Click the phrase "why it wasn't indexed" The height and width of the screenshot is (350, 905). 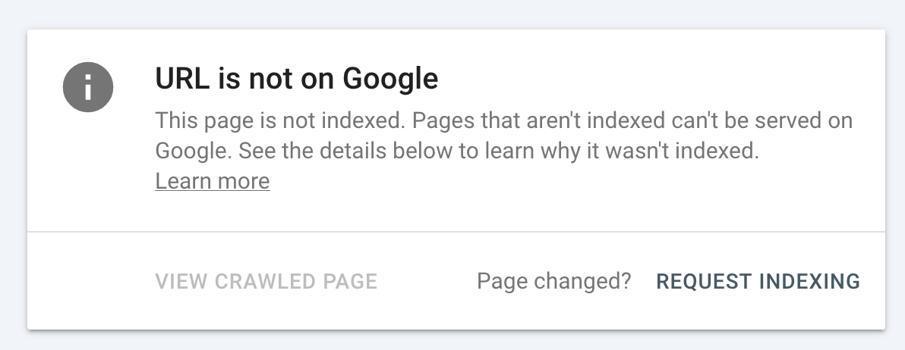(x=649, y=151)
